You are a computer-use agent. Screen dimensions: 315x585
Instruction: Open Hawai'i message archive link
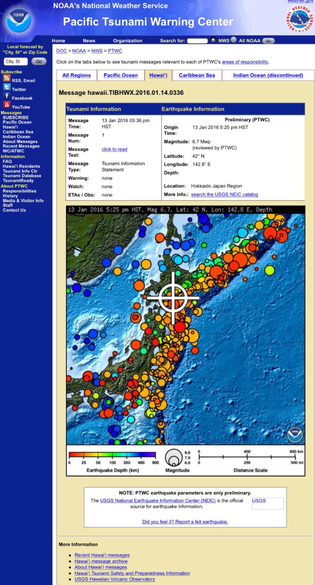click(101, 561)
